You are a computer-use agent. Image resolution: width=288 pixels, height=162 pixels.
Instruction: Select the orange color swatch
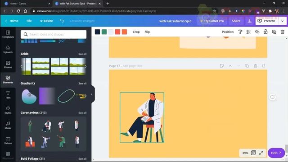124,32
